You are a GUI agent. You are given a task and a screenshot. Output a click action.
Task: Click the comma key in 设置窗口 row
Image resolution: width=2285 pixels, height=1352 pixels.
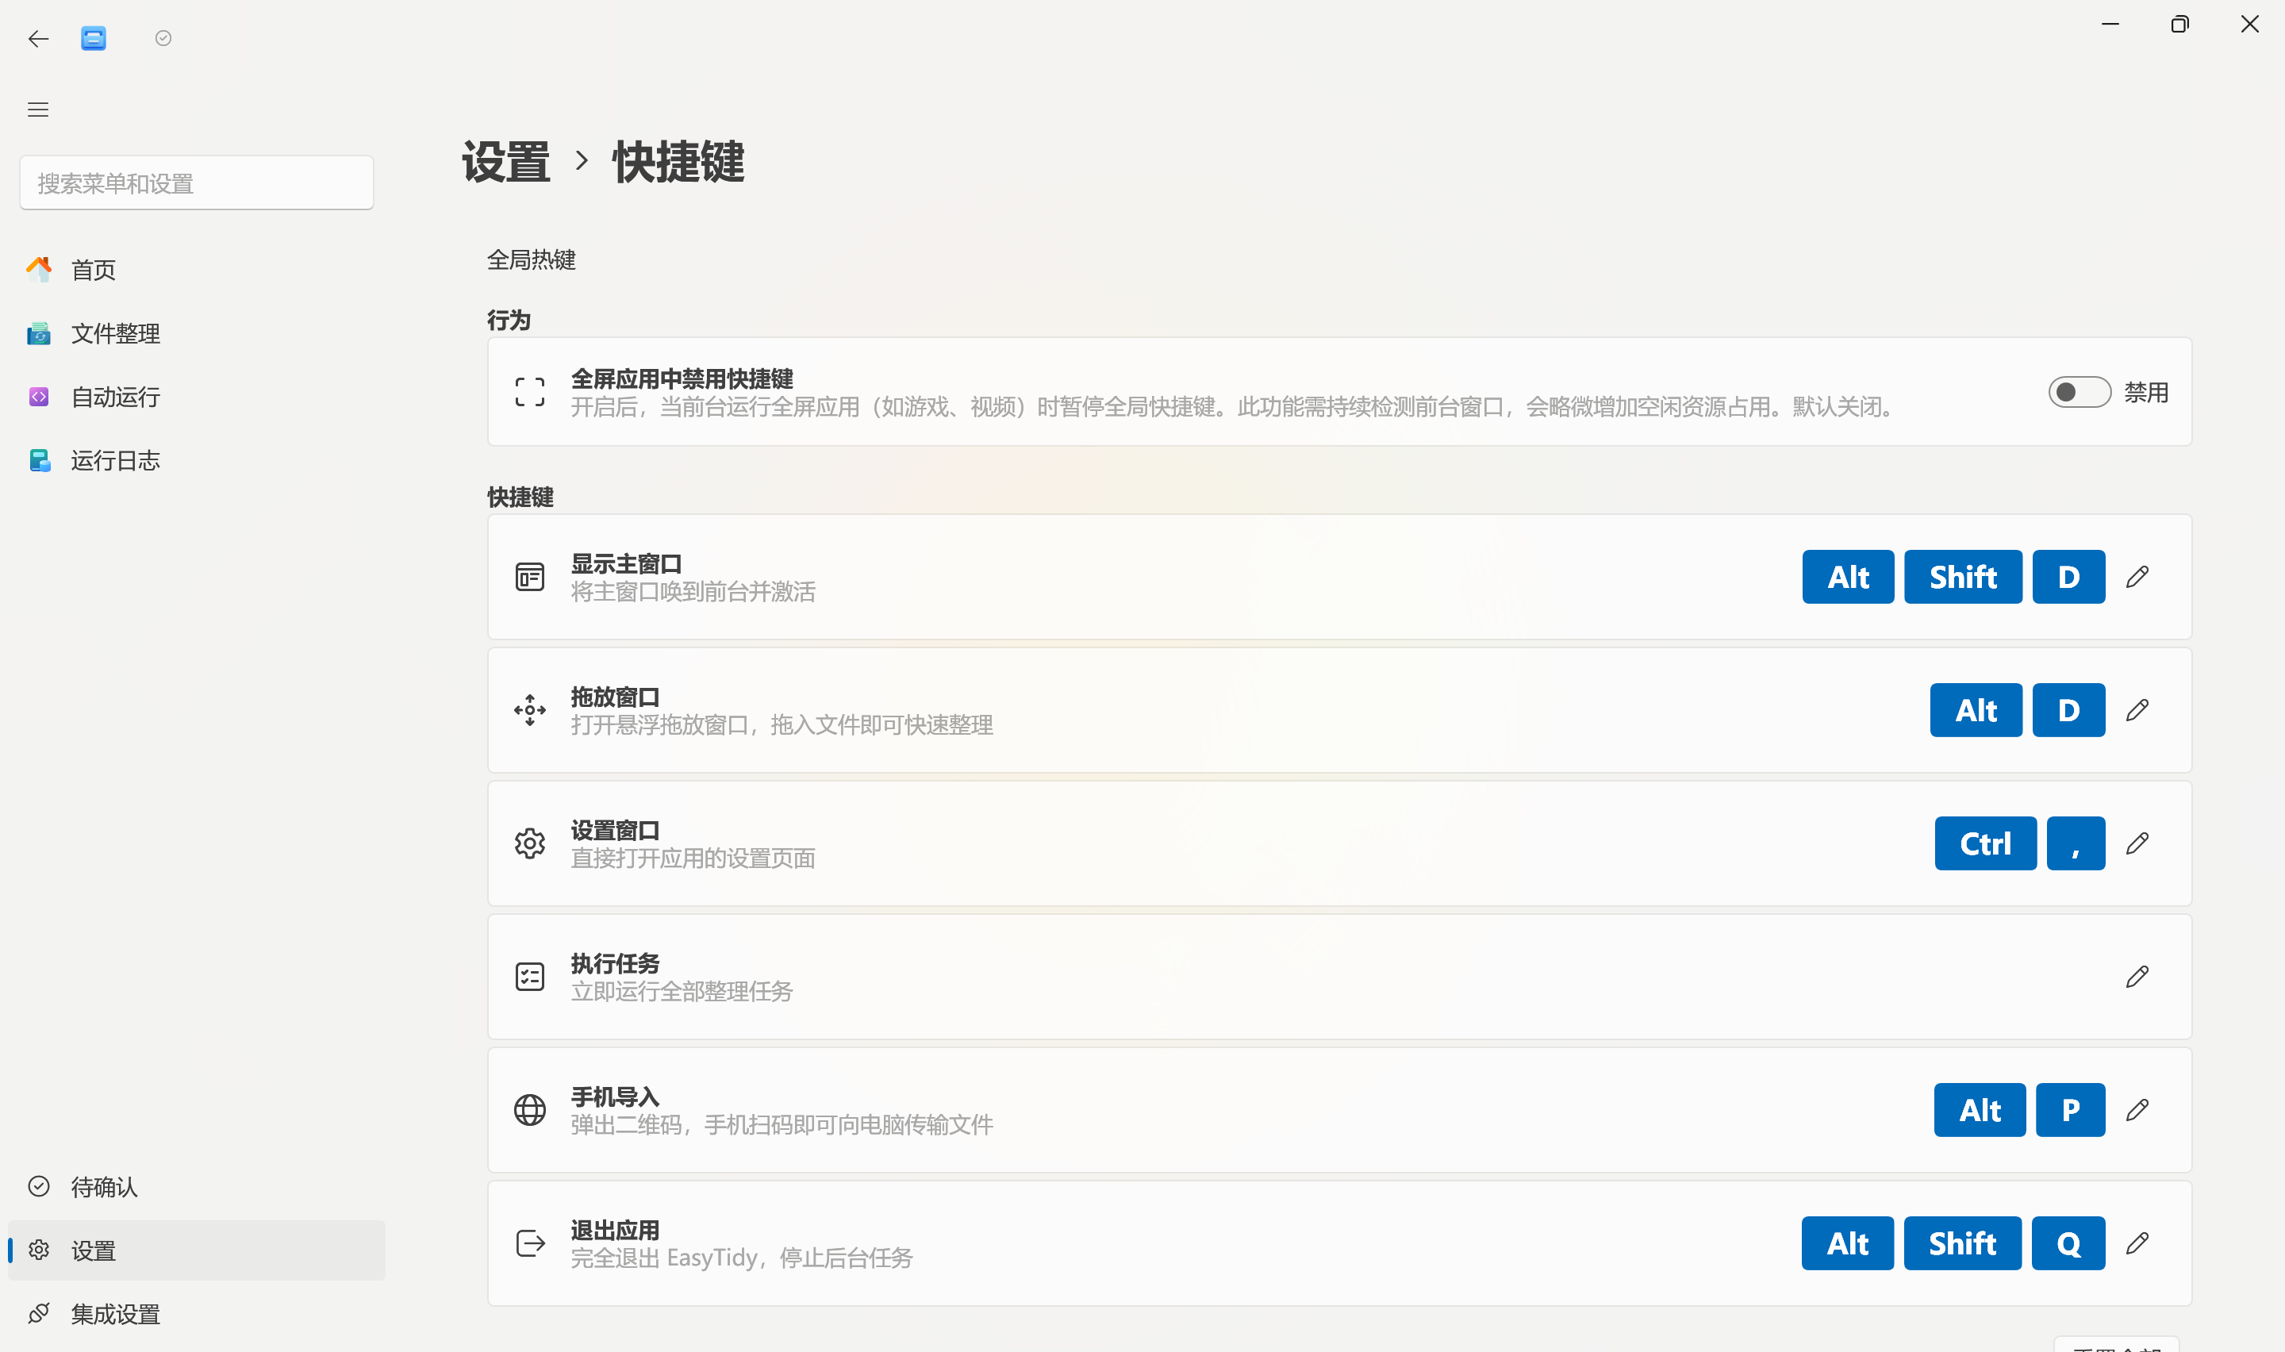2076,843
